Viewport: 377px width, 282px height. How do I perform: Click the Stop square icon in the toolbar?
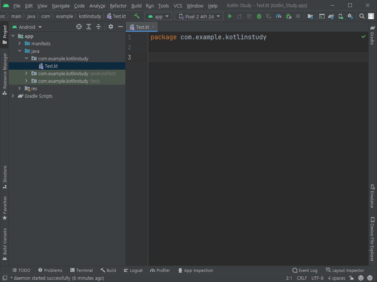(298, 16)
